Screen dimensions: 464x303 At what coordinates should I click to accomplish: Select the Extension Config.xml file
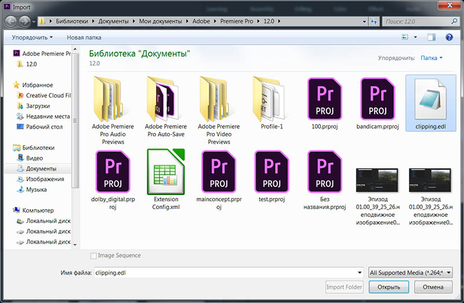tap(166, 180)
